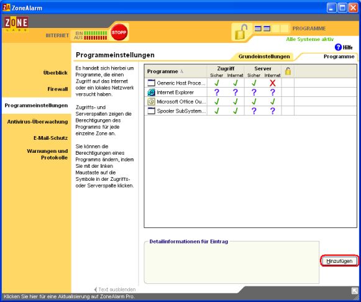Switch to Programme tab
Screen dimensions: 361x302
[x=339, y=57]
